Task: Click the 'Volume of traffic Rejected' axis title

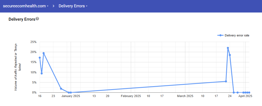Action: tap(17, 67)
